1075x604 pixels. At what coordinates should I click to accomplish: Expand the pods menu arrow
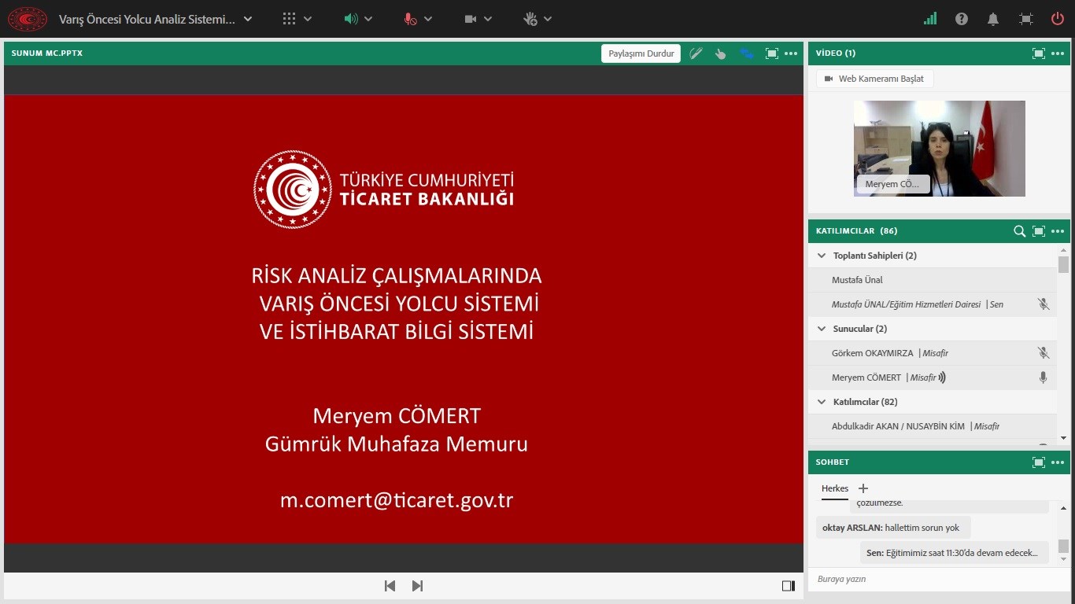308,19
